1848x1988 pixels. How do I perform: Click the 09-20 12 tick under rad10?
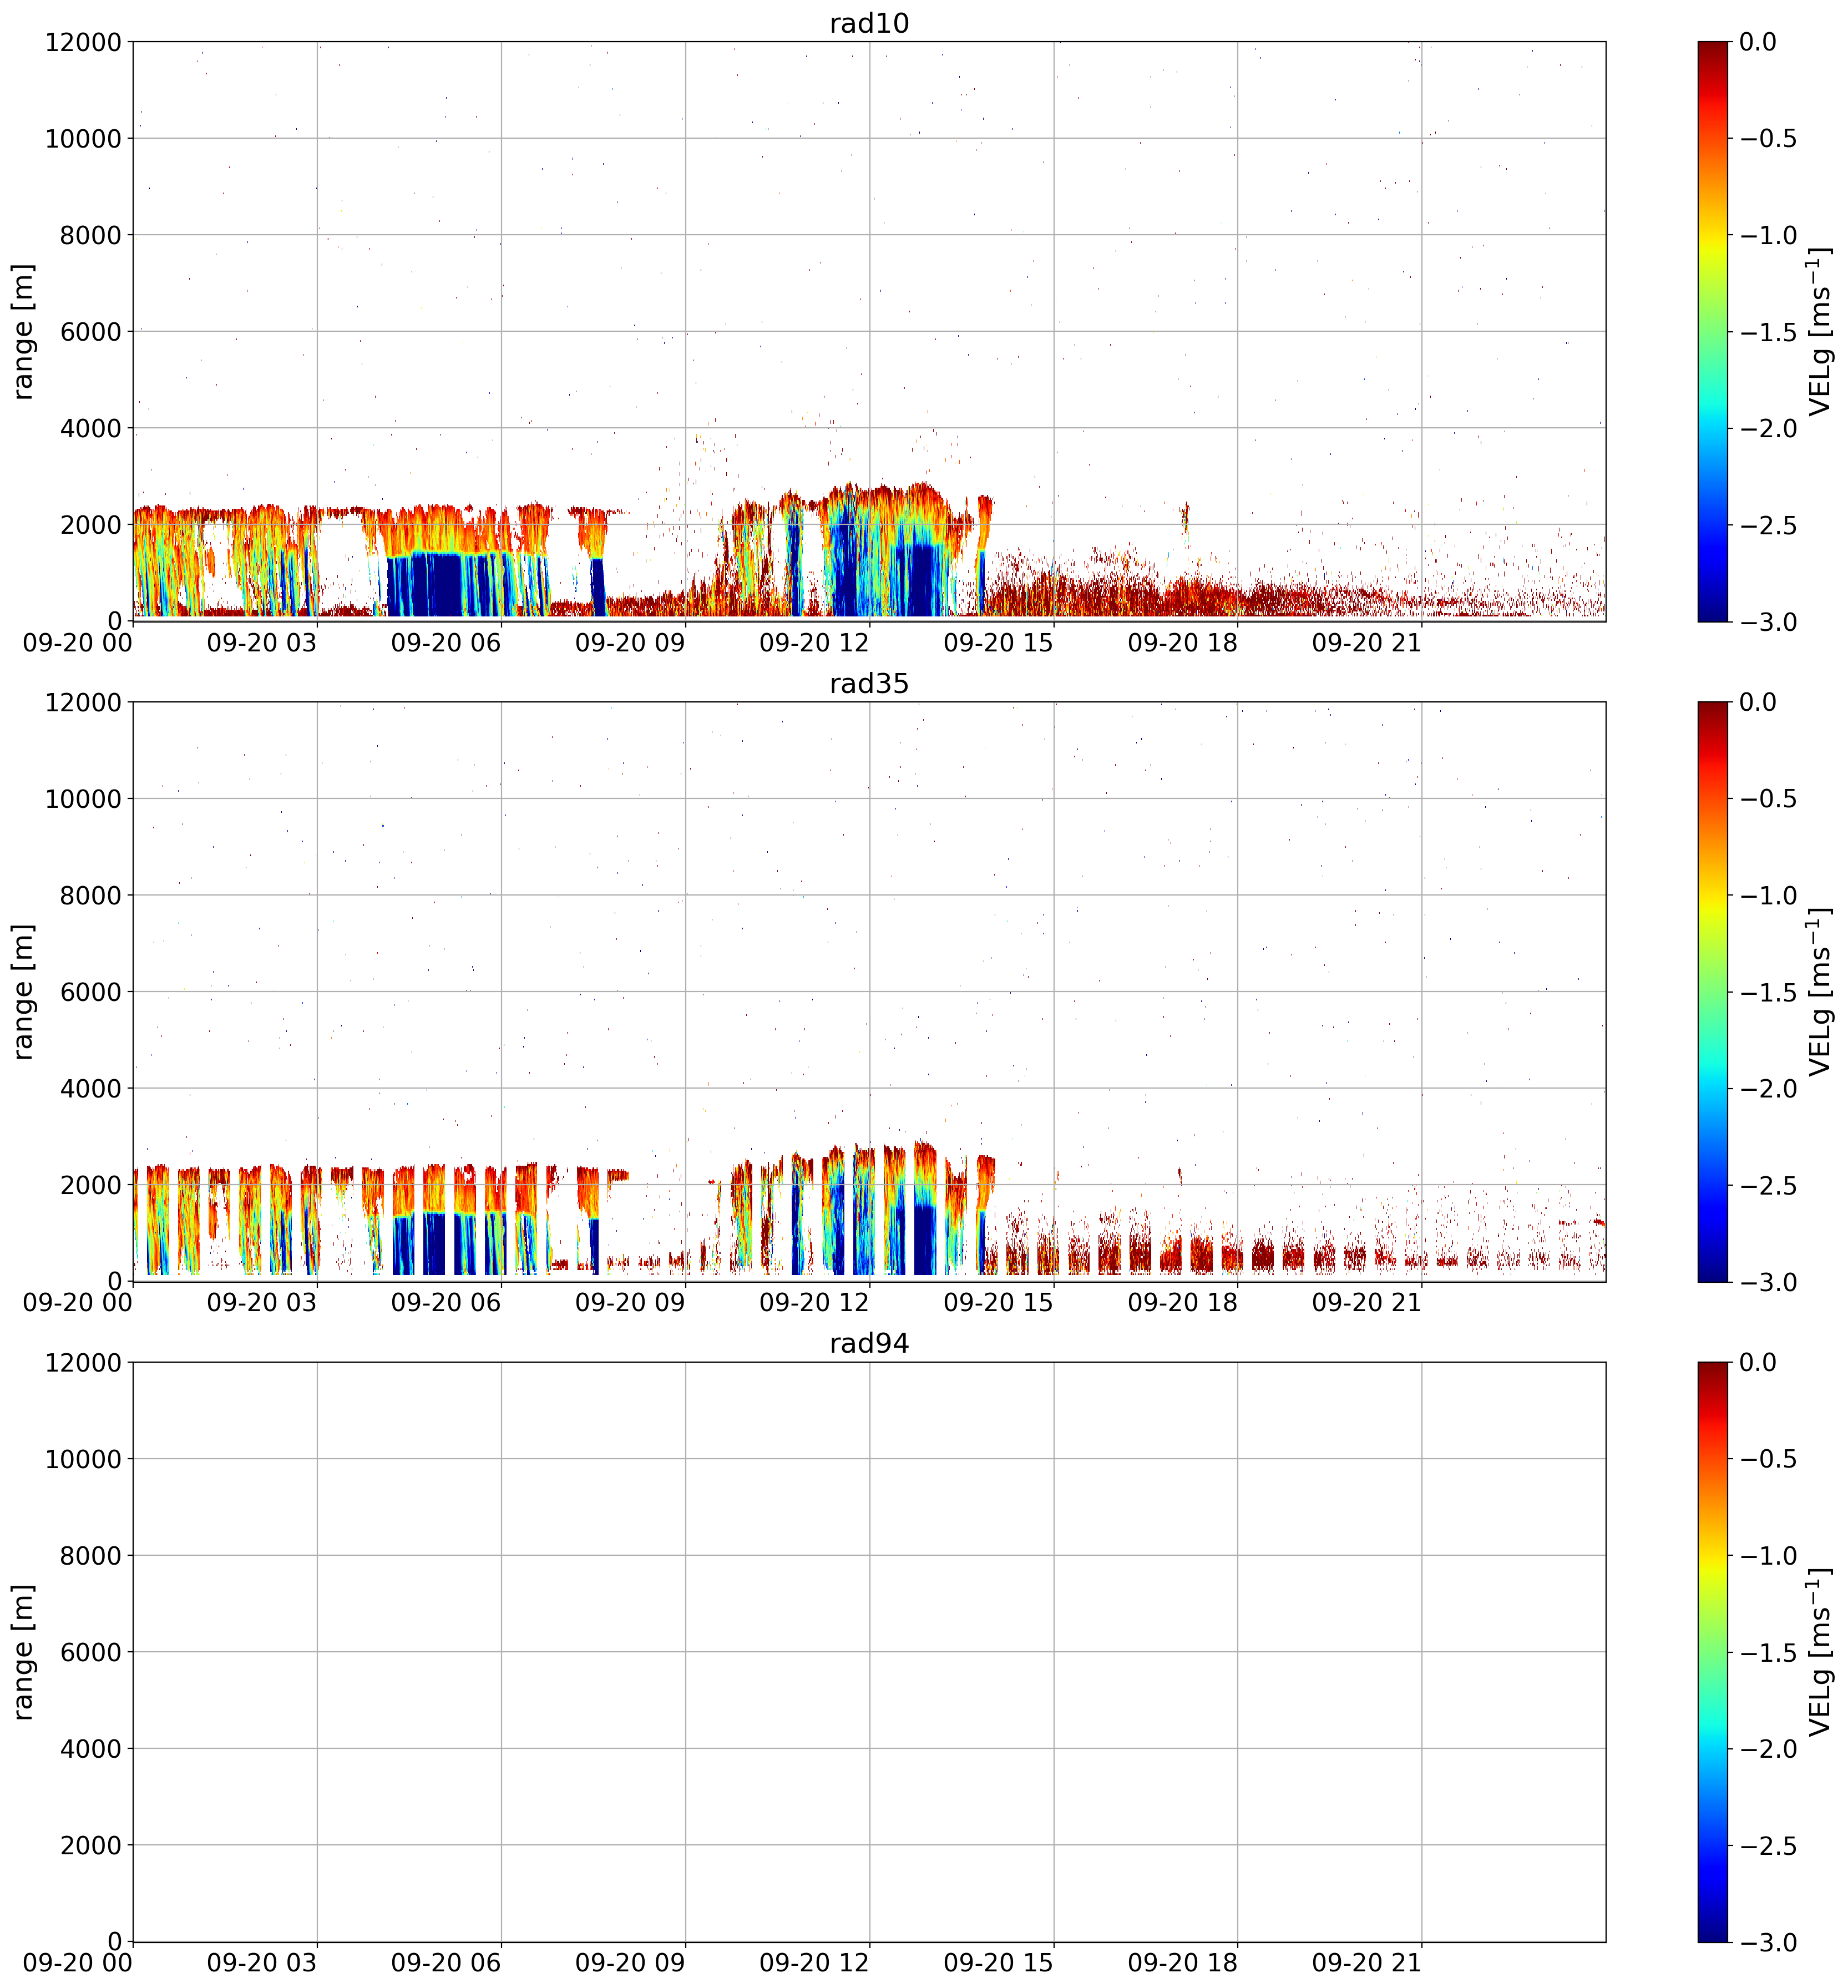[814, 643]
